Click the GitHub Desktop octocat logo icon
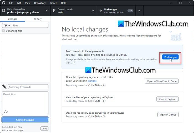Image resolution: width=194 pixels, height=133 pixels. [x=4, y=3]
